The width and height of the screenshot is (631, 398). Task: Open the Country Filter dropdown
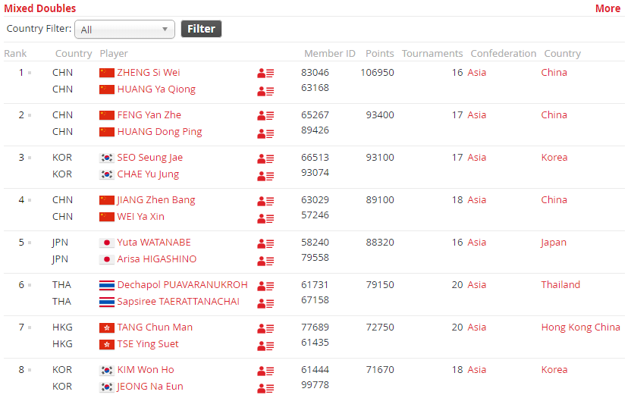124,30
